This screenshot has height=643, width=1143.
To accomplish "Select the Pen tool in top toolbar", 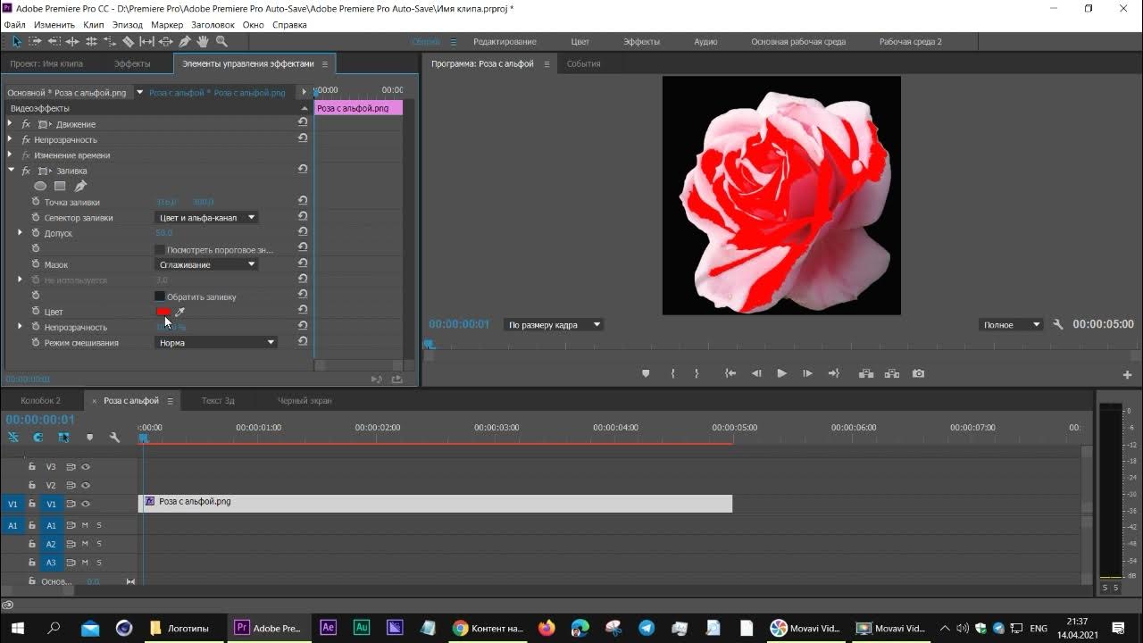I will click(x=184, y=41).
